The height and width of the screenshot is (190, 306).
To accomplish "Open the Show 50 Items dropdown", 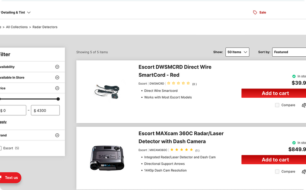I will pyautogui.click(x=237, y=52).
